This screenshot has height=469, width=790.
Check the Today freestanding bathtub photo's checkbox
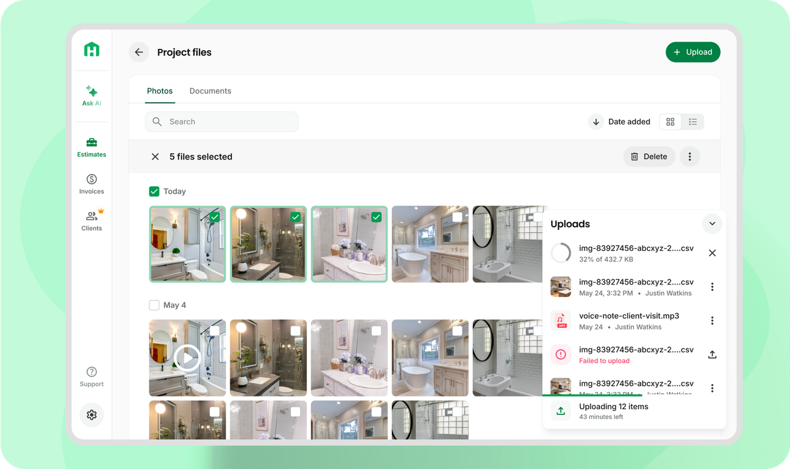(x=458, y=217)
